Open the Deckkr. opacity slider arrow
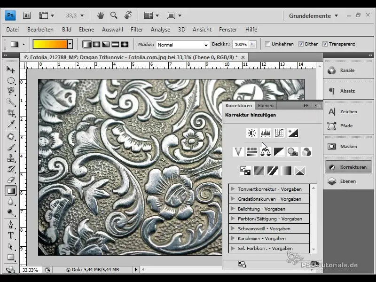Screen dimensions: 376x282 click(252, 44)
